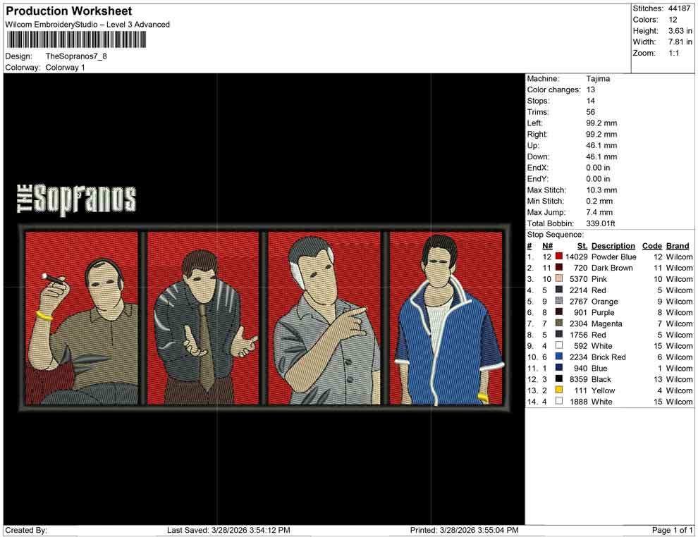Click the barcode below the studio name
Screen dimensions: 698x537
pos(76,39)
